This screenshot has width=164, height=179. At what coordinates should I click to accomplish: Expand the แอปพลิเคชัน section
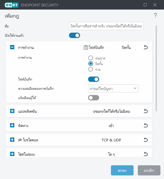tap(12, 111)
